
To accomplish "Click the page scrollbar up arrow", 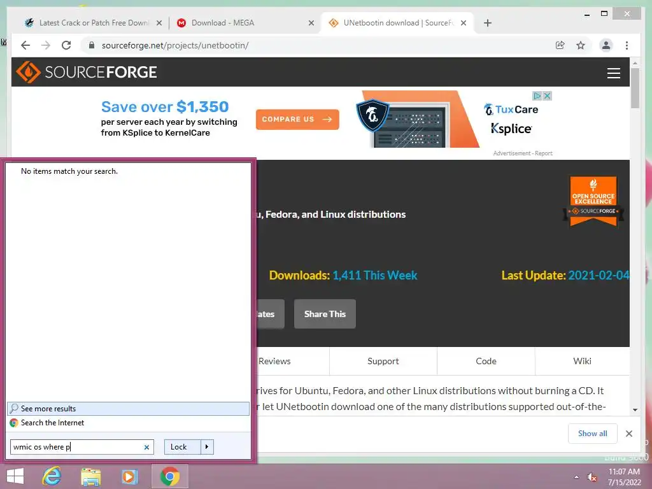I will [635, 63].
